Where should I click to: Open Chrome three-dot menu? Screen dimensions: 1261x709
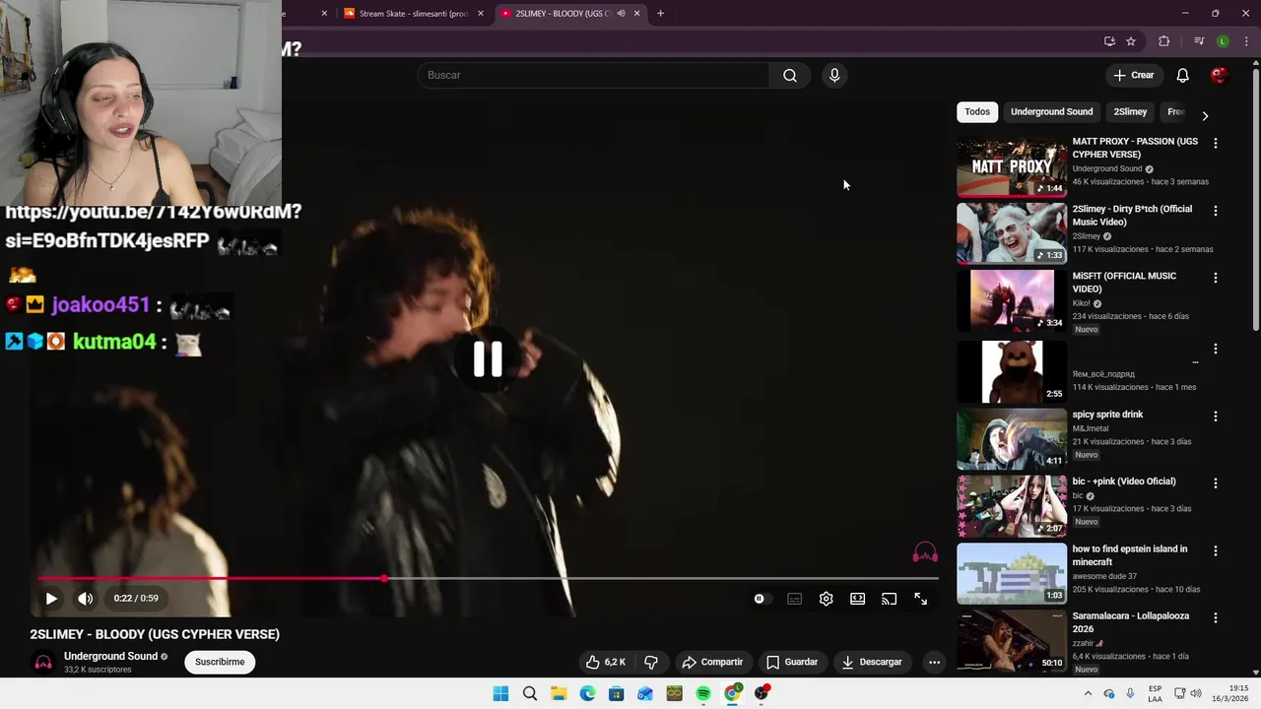1246,41
